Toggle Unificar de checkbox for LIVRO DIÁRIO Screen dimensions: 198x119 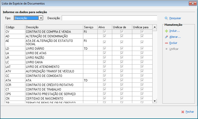click(122, 48)
